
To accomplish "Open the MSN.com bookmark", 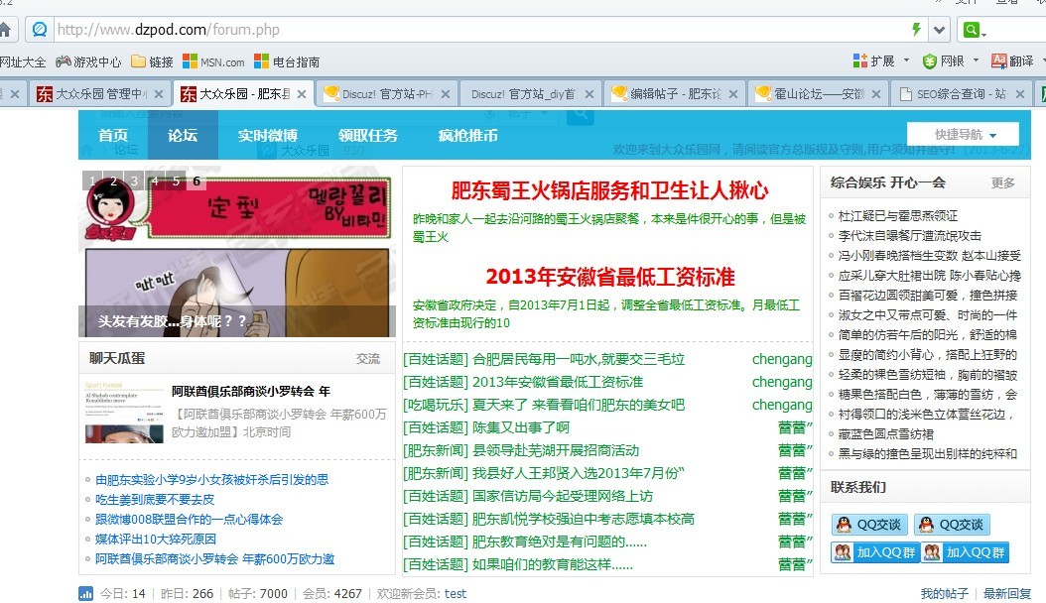I will tap(214, 61).
